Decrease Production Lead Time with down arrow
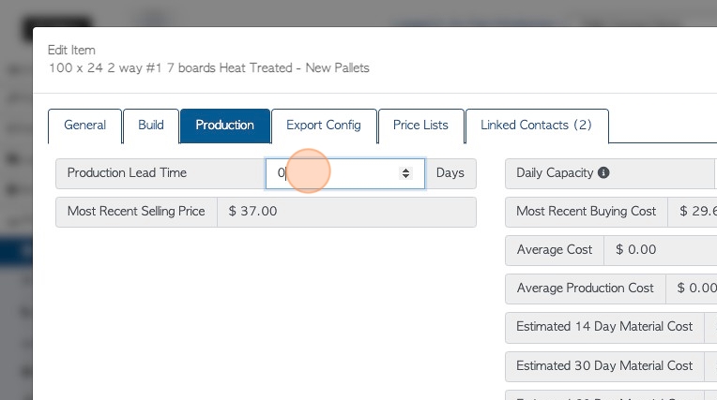 pyautogui.click(x=405, y=176)
